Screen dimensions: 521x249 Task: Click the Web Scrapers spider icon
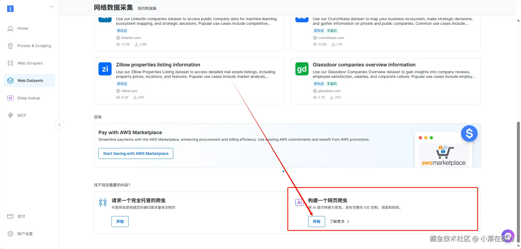click(x=10, y=63)
